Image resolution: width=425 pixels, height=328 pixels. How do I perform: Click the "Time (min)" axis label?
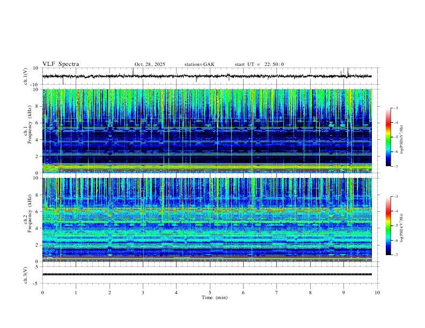(215, 297)
